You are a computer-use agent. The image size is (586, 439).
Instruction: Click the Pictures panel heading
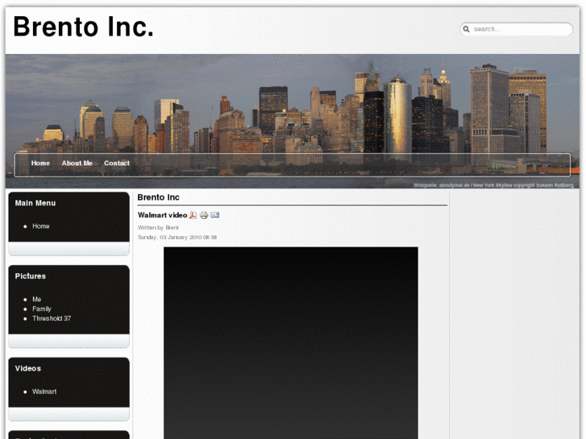31,276
